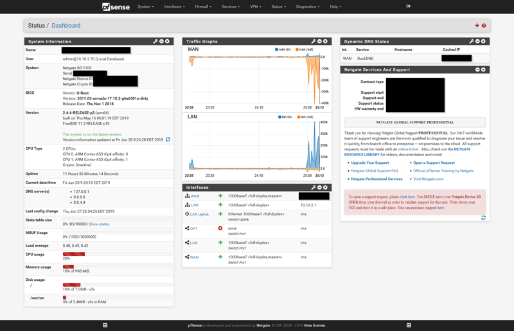Collapse Netgate Services And Support widget
The height and width of the screenshot is (331, 514).
tap(477, 69)
